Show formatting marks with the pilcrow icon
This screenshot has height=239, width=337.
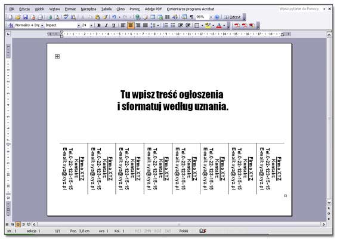coord(191,17)
